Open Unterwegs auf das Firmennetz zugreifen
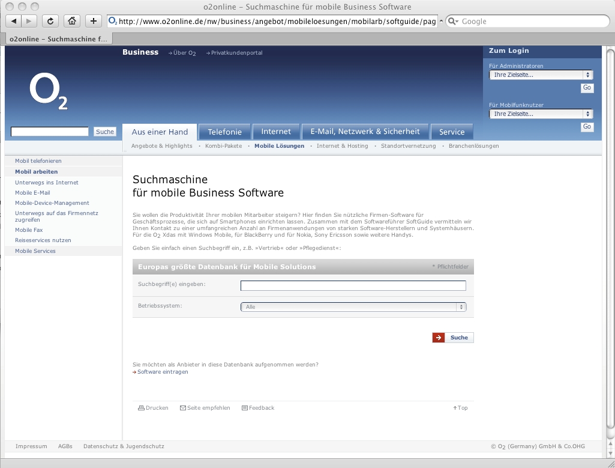The image size is (615, 468). pos(56,216)
